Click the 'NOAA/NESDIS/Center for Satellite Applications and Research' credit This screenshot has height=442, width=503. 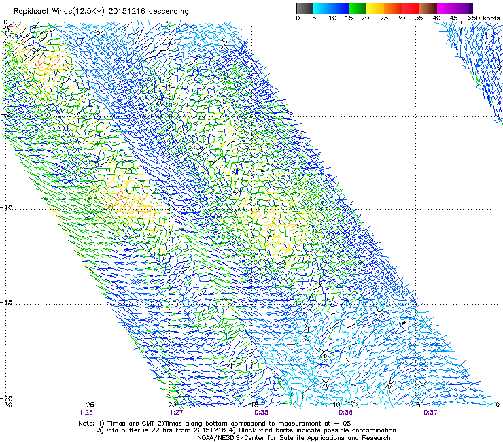pos(294,438)
